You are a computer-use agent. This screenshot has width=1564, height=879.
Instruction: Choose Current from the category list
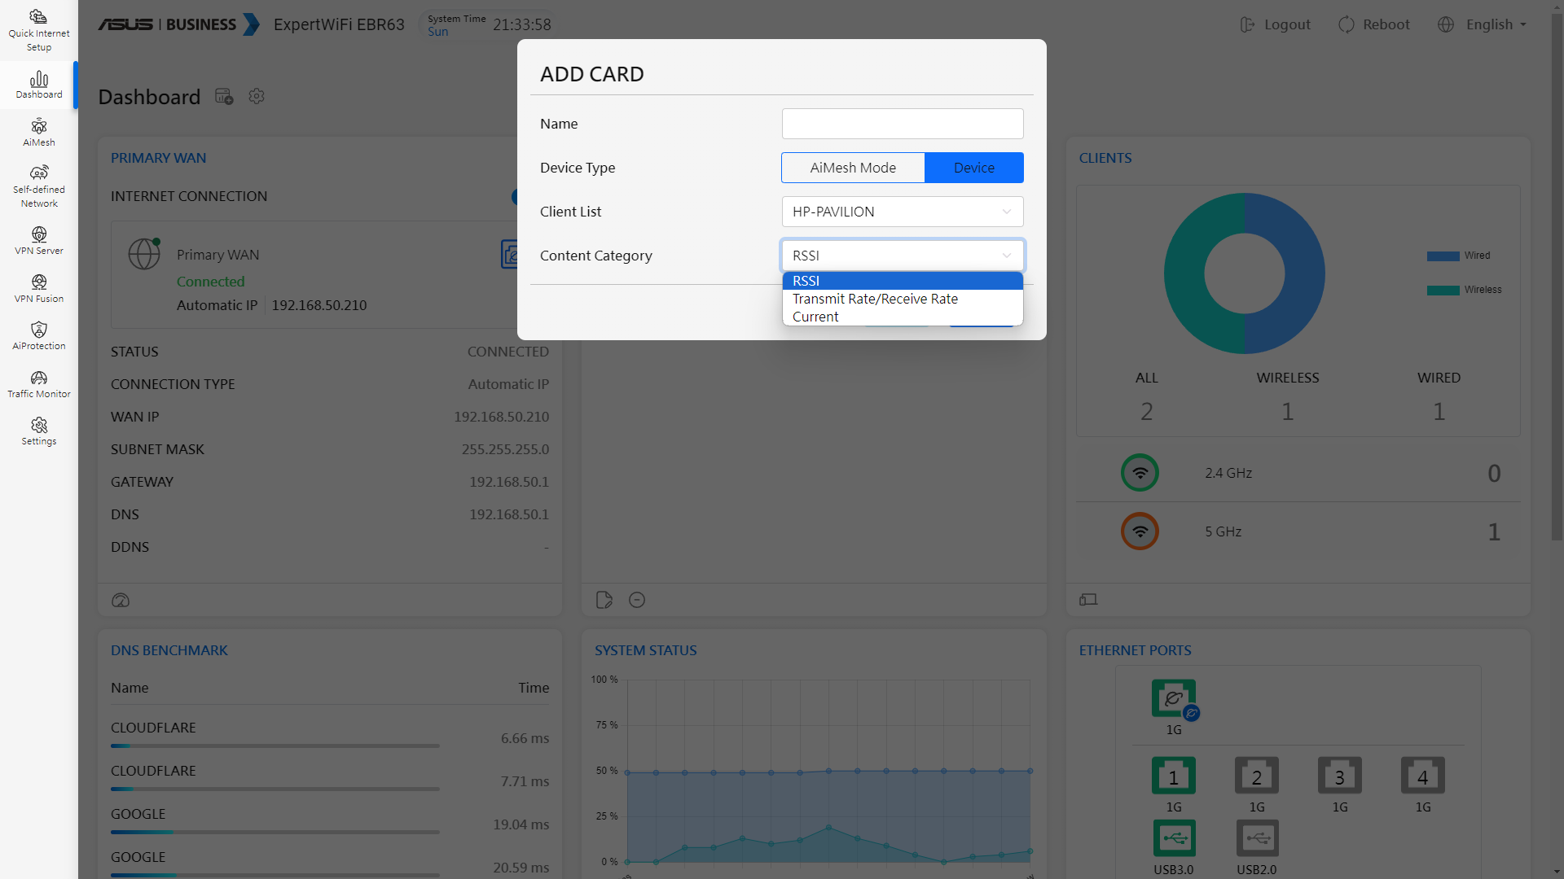tap(815, 317)
